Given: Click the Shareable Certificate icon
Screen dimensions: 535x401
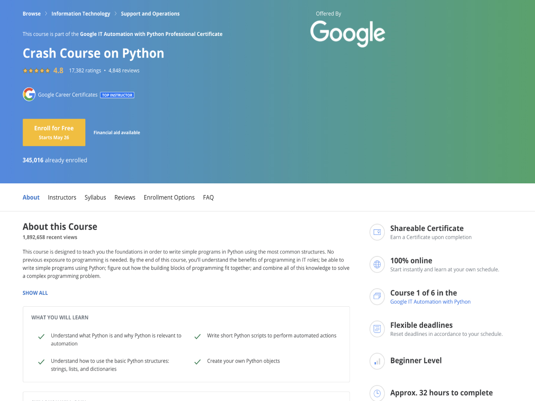Looking at the screenshot, I should click(x=377, y=232).
